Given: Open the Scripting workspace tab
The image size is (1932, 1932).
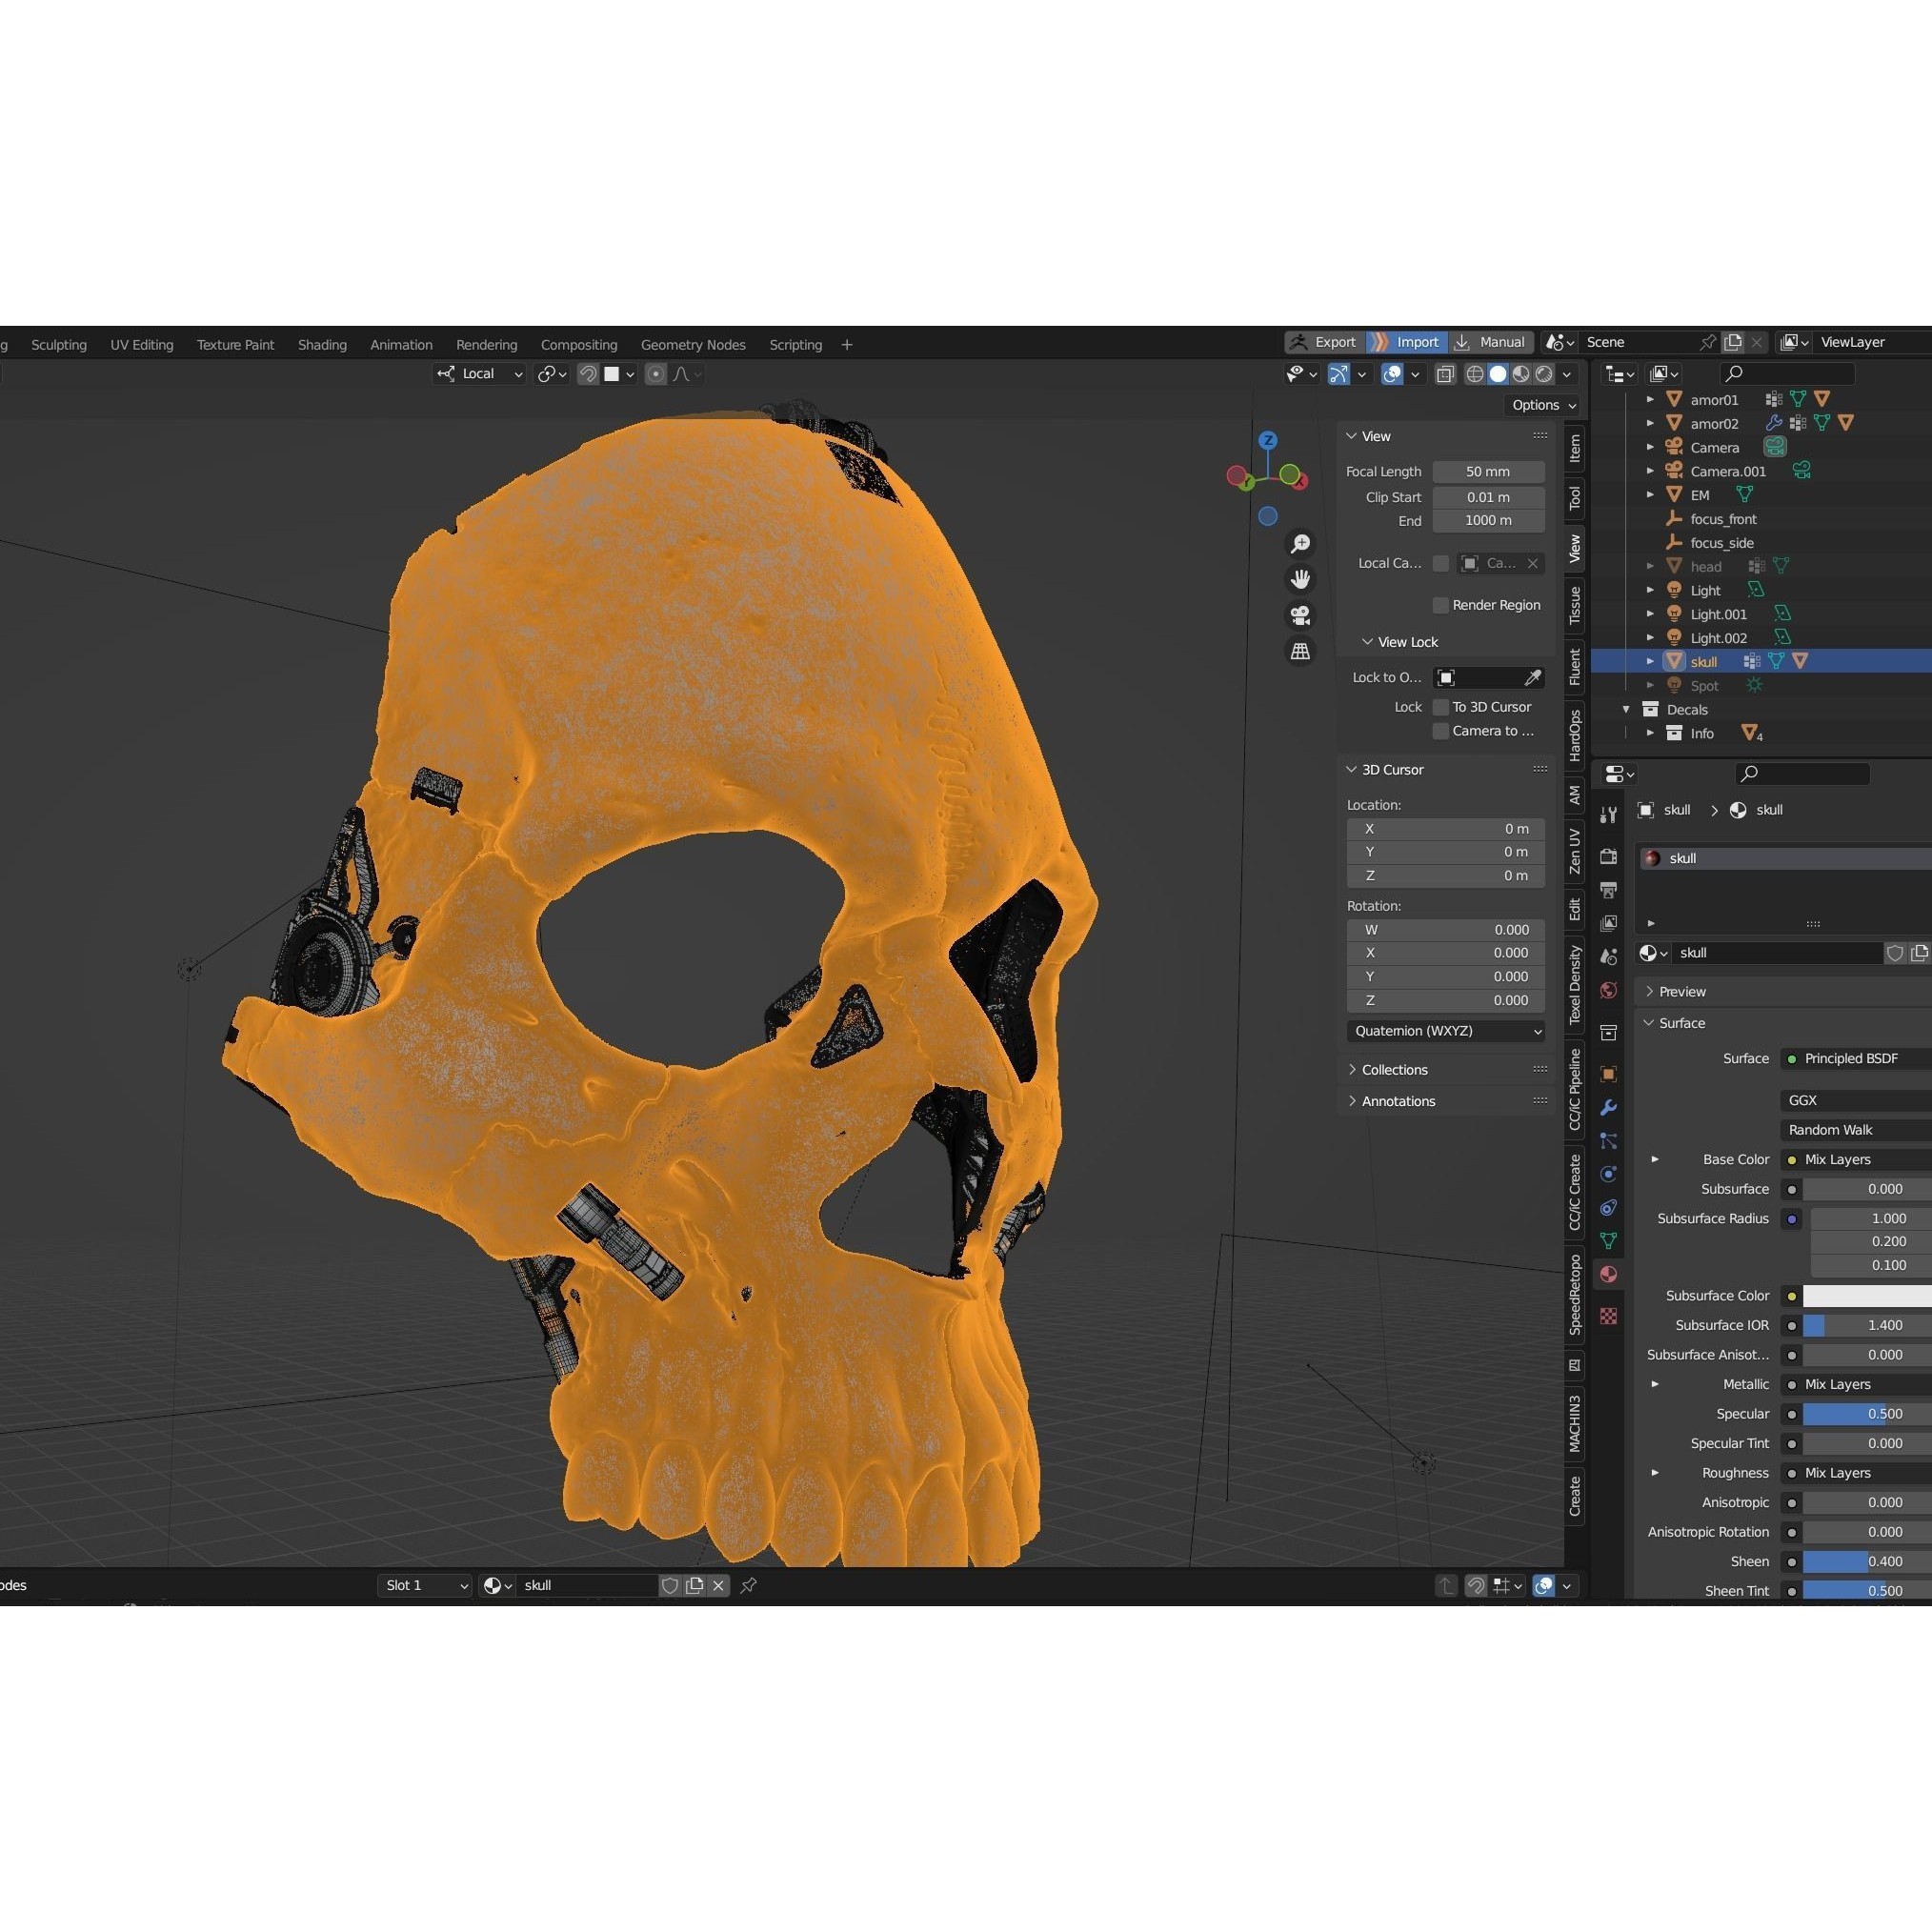Looking at the screenshot, I should [x=795, y=344].
